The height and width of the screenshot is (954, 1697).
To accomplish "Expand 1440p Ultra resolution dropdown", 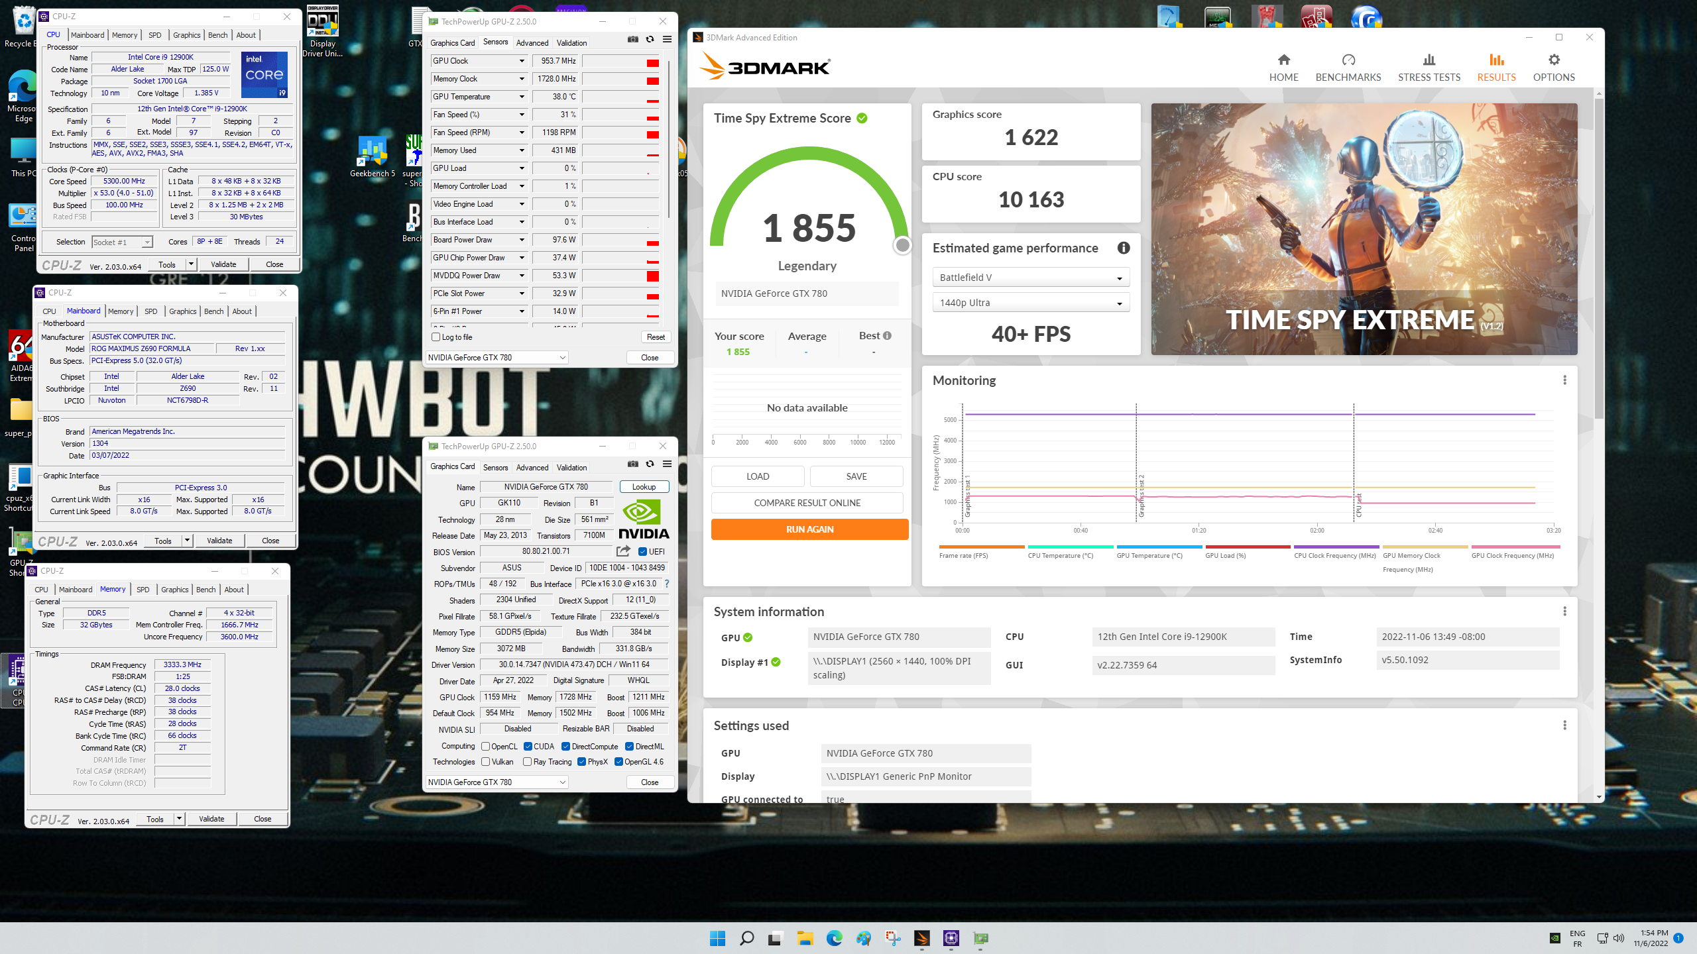I will coord(1031,303).
